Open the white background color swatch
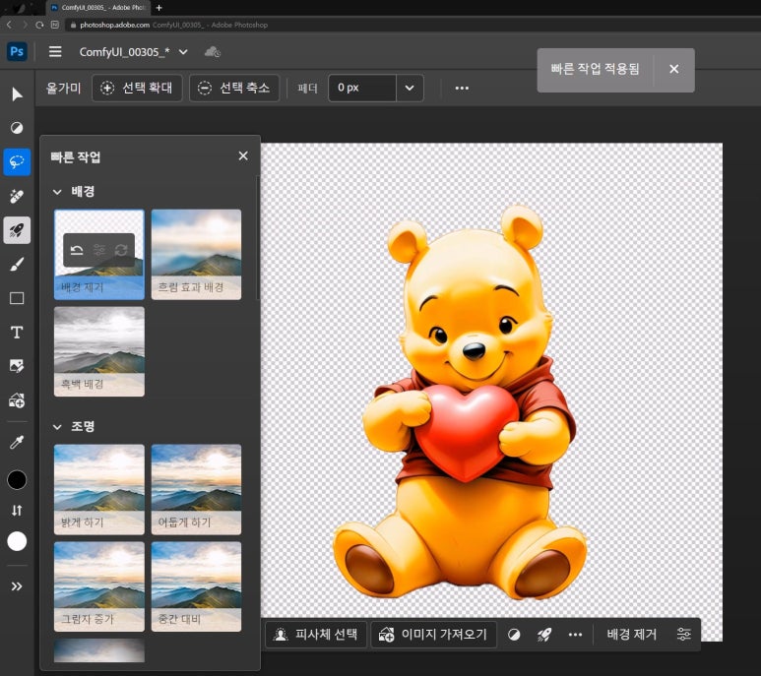 pyautogui.click(x=17, y=541)
